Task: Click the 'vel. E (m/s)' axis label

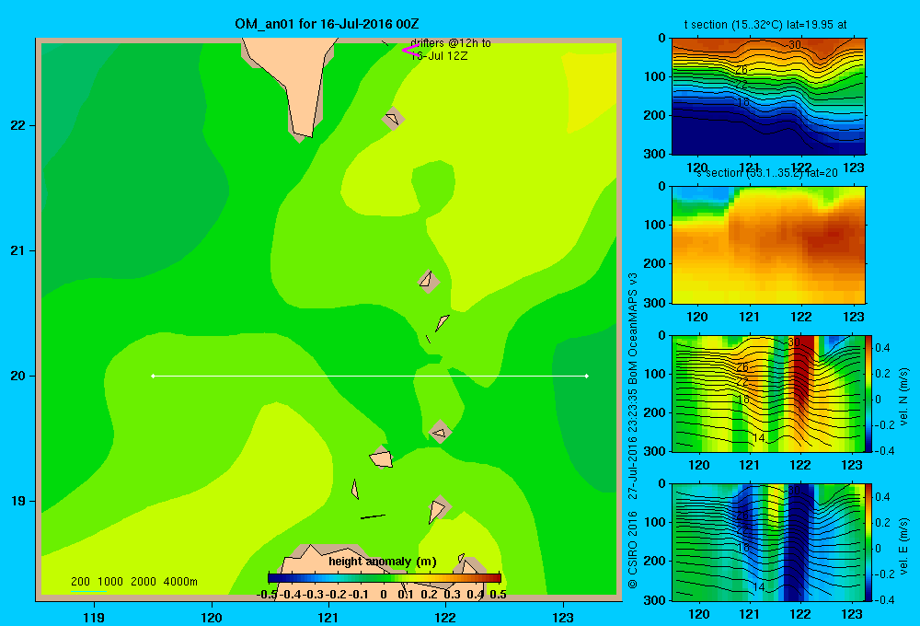Action: click(x=903, y=546)
